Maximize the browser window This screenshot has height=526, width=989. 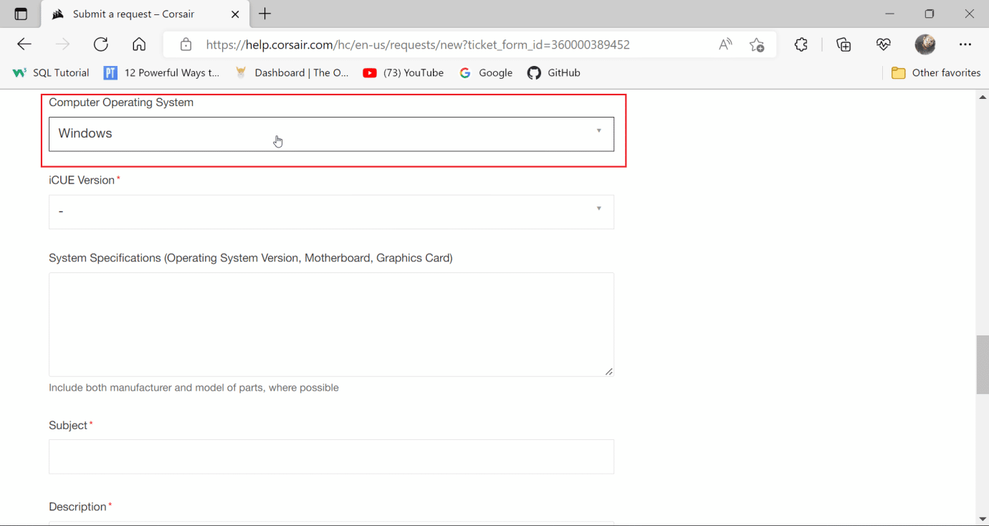point(930,14)
